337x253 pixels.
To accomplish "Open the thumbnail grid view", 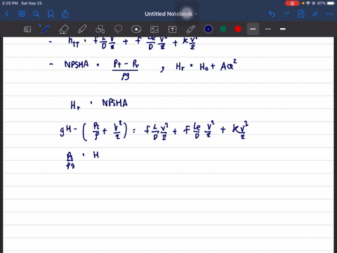I will coord(22,14).
